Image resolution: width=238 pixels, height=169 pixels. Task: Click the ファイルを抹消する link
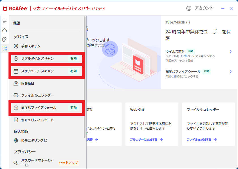(x=201, y=140)
